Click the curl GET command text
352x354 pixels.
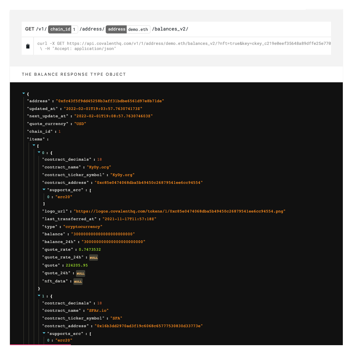pos(184,43)
